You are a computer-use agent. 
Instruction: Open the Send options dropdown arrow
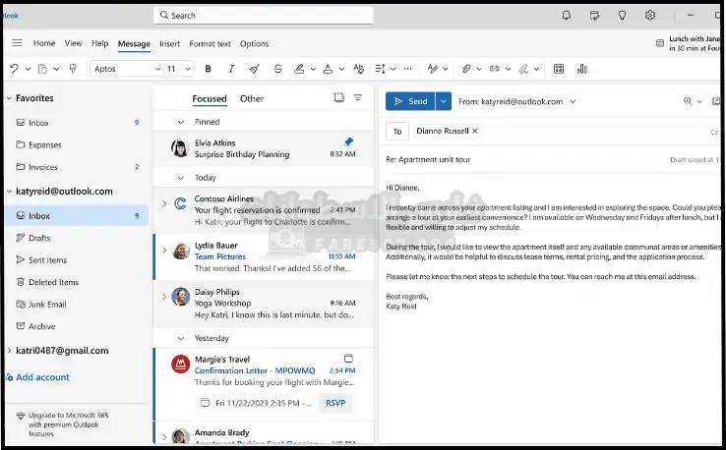443,101
